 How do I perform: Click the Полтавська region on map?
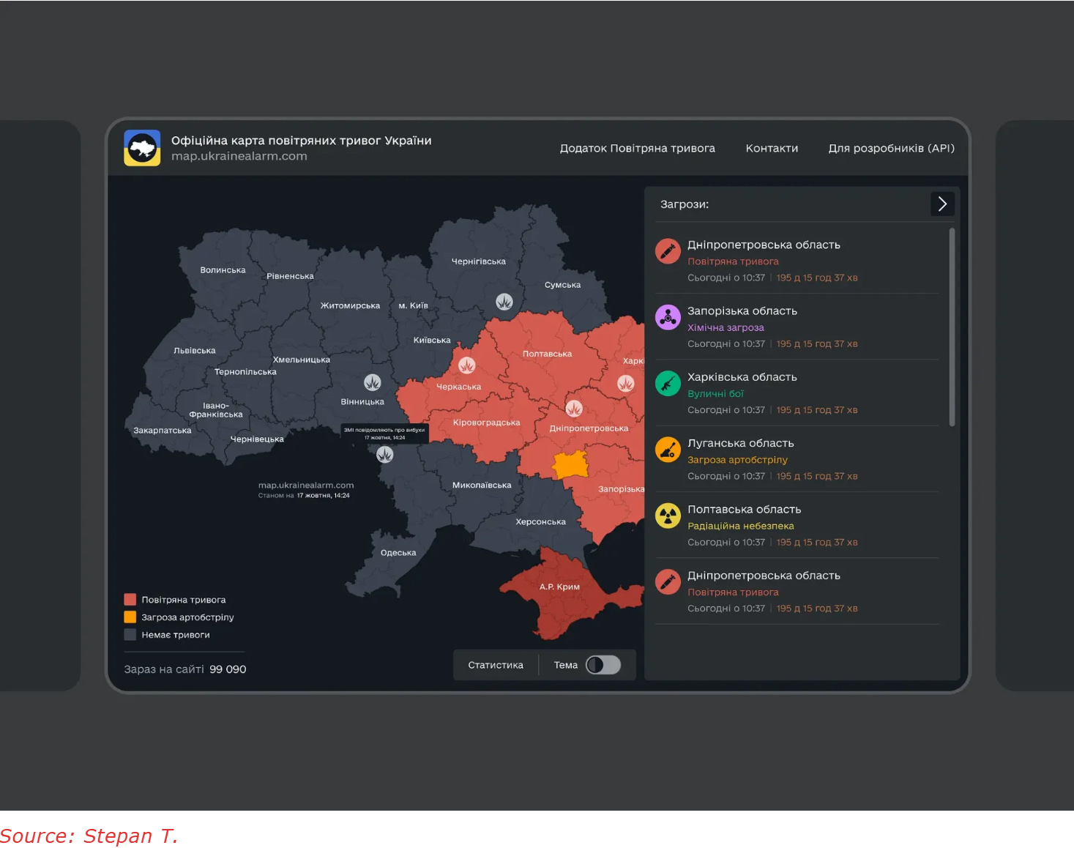[547, 354]
